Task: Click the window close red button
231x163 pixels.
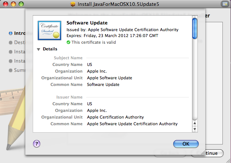Action: click(6, 4)
